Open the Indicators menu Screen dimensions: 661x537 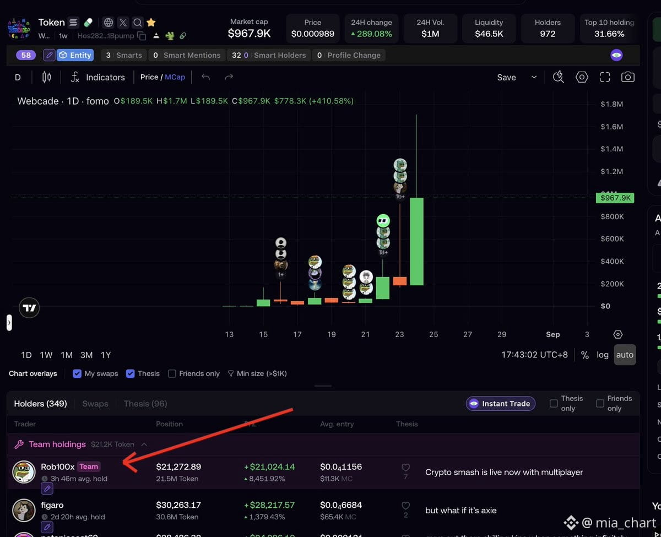[98, 77]
